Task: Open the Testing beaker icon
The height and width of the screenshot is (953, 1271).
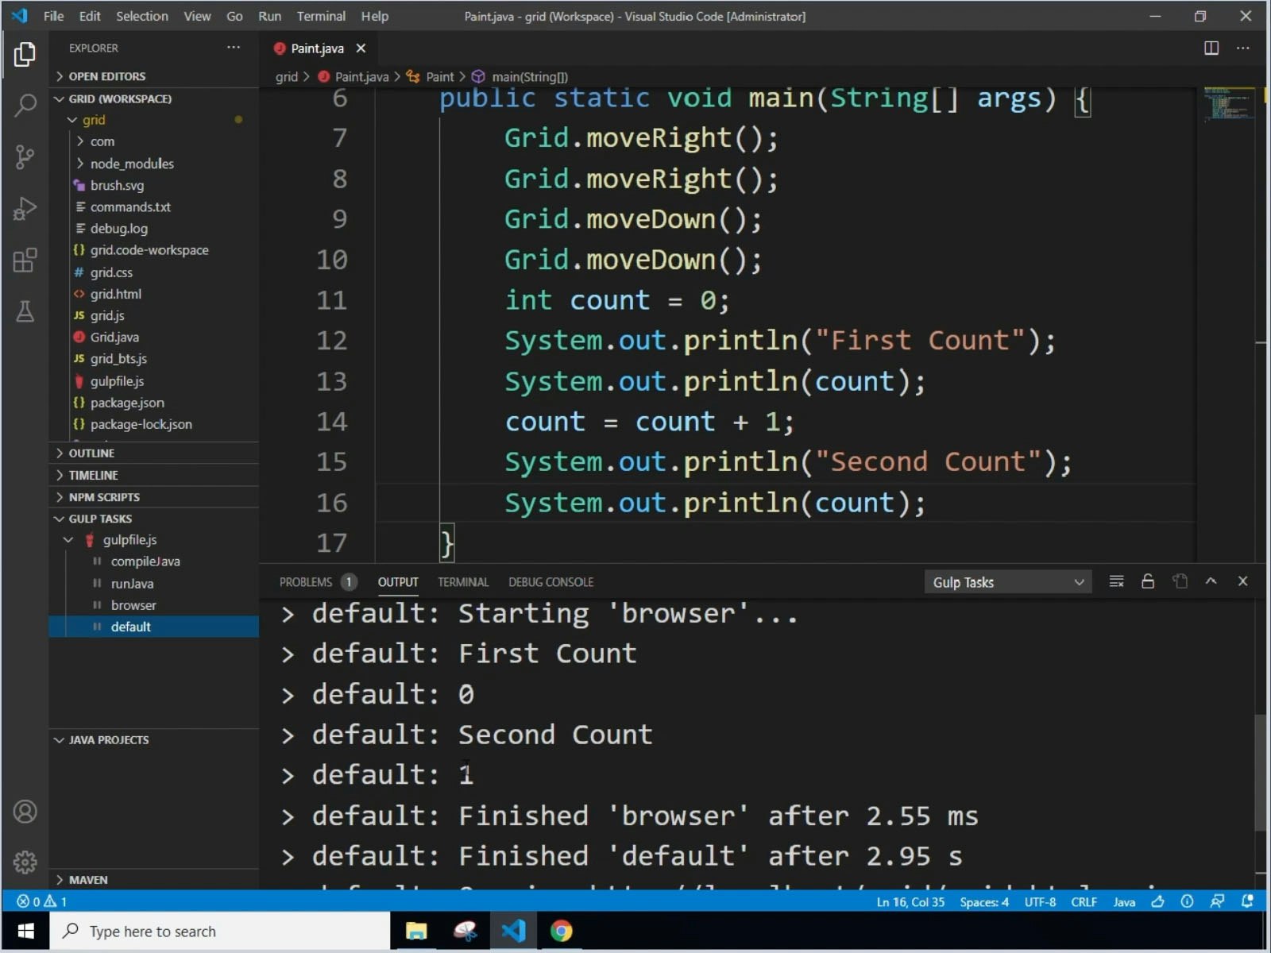Action: pyautogui.click(x=25, y=311)
